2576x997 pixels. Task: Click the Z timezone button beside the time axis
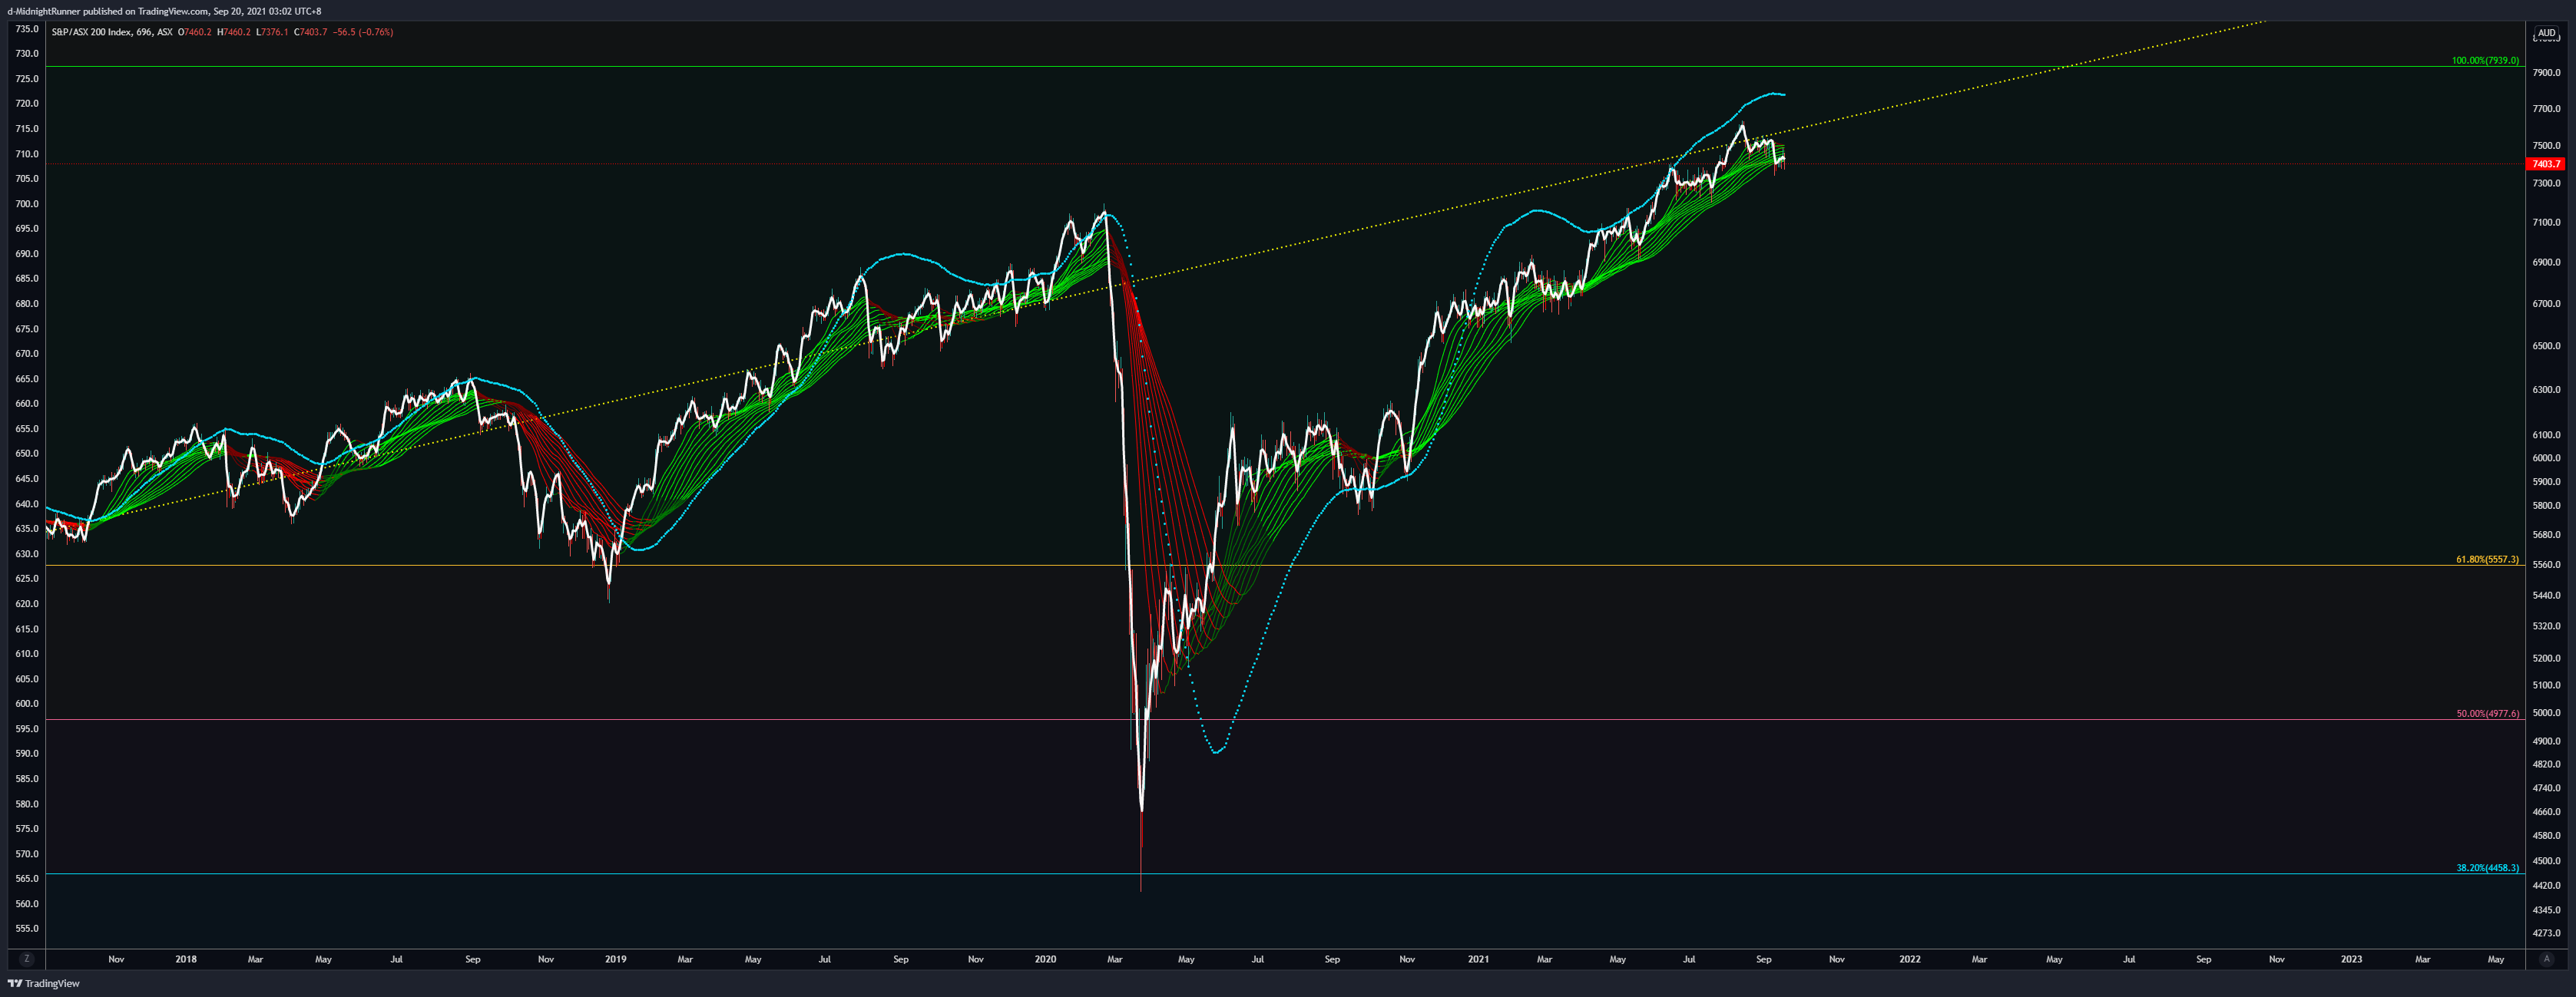27,959
